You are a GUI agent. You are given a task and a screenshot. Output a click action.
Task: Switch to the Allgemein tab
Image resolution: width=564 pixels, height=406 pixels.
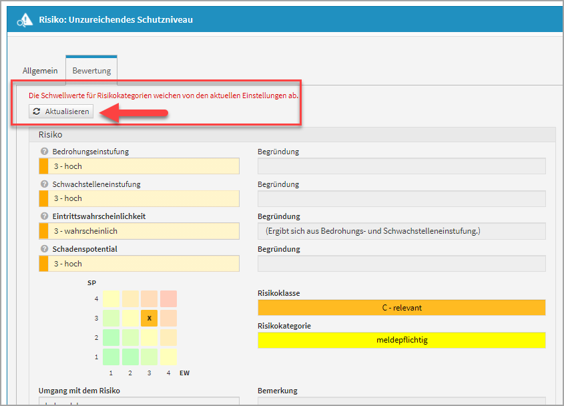pos(40,71)
